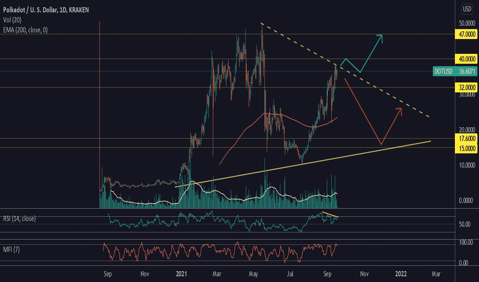The height and width of the screenshot is (282, 479).
Task: Click the Polkadot / U.S. Dollar symbol title
Action: [x=46, y=10]
